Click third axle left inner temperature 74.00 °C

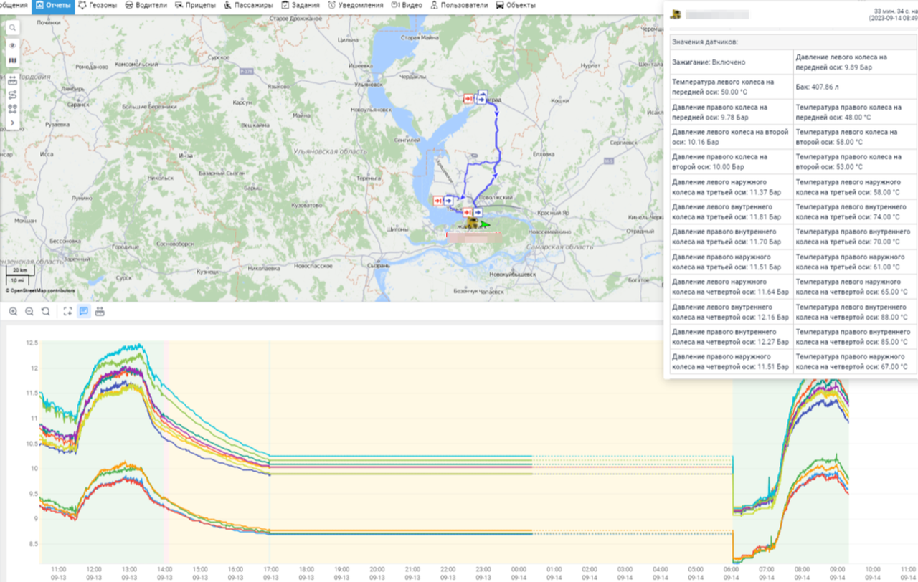click(853, 211)
